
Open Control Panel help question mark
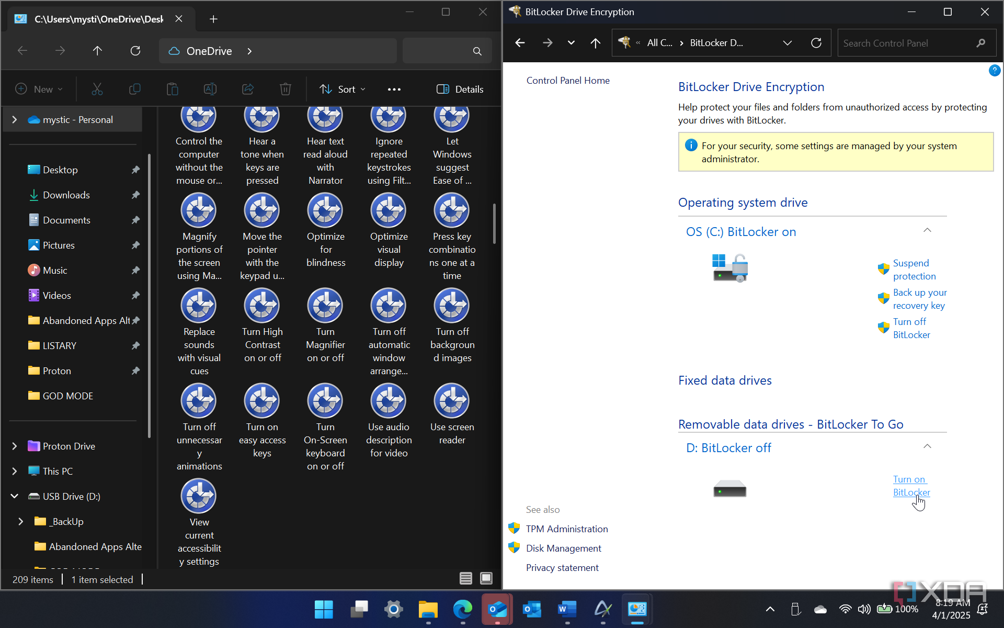point(995,71)
